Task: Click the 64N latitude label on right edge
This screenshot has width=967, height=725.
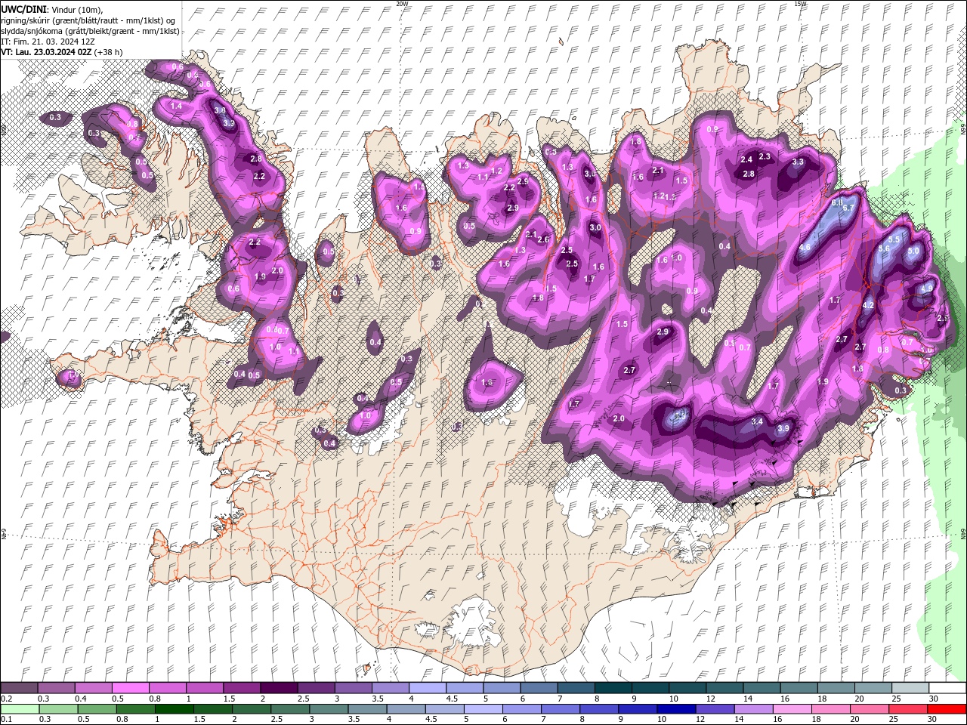Action: tap(962, 533)
